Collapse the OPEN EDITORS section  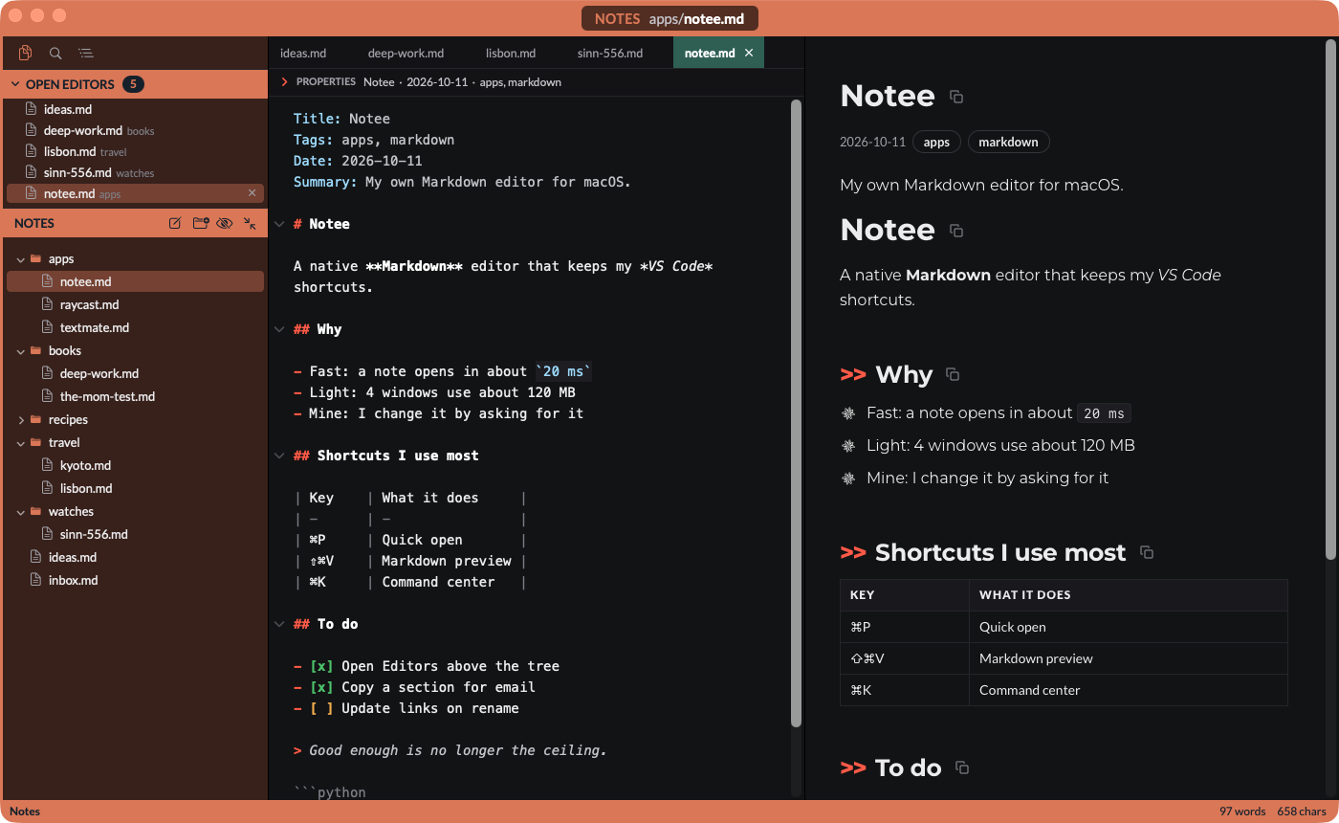coord(15,84)
